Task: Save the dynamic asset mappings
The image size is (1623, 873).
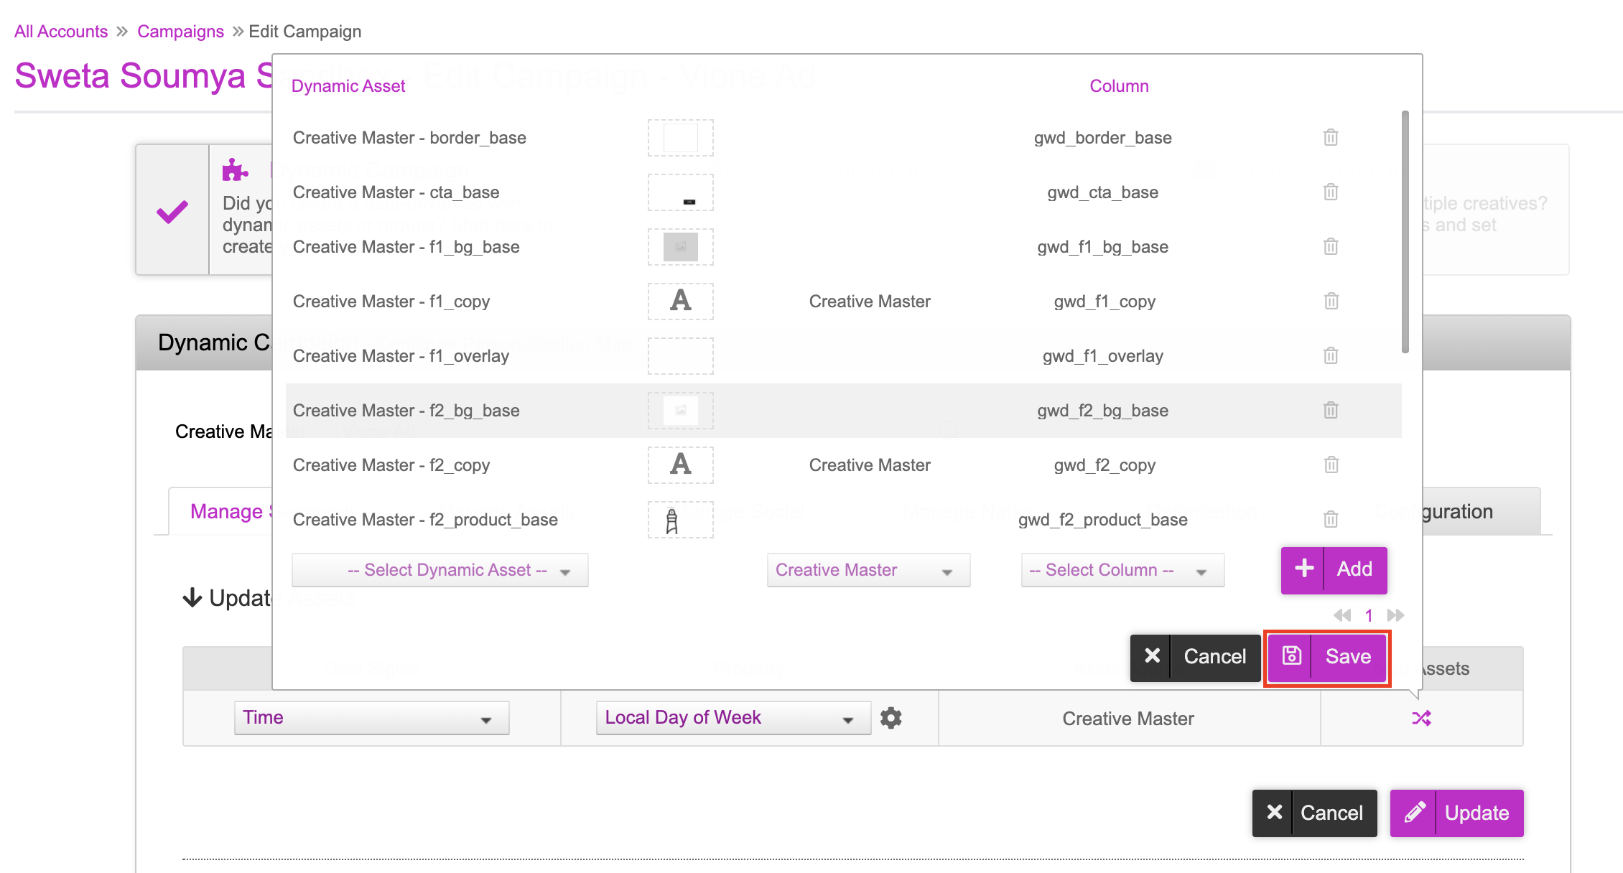Action: point(1327,657)
